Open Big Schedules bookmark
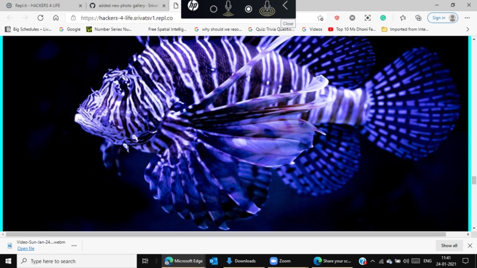477x268 pixels. [x=28, y=29]
